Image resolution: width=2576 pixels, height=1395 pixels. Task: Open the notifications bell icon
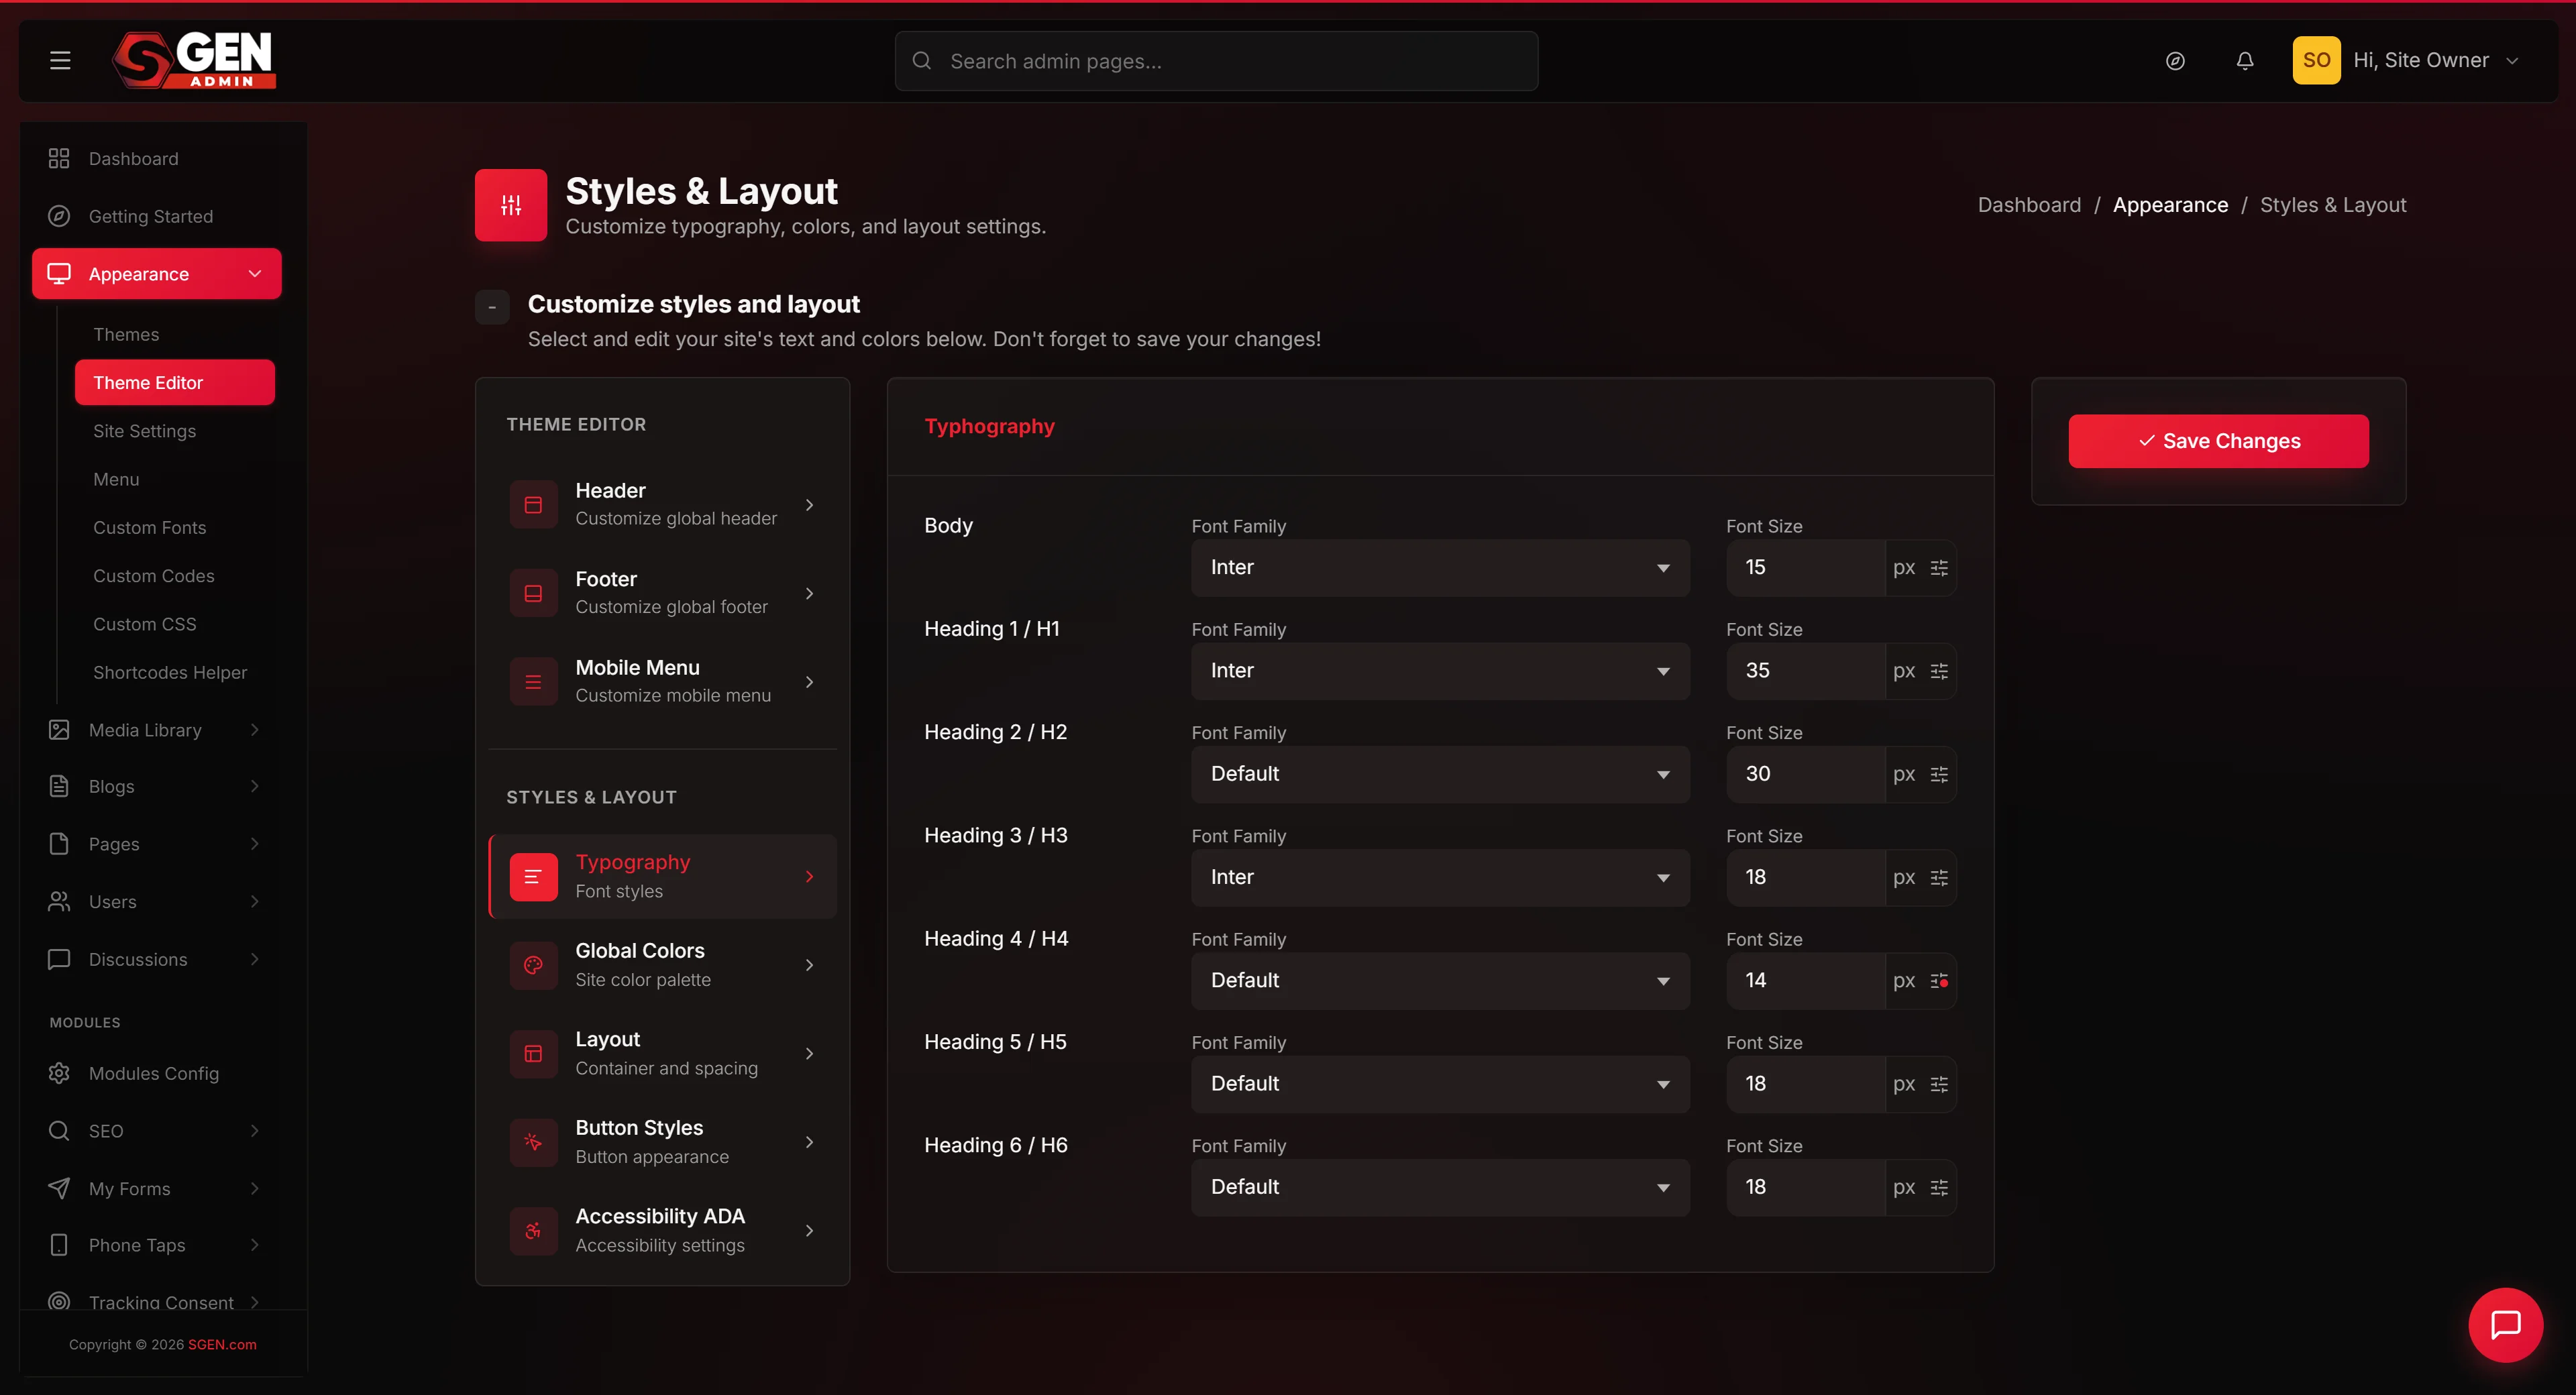point(2245,61)
